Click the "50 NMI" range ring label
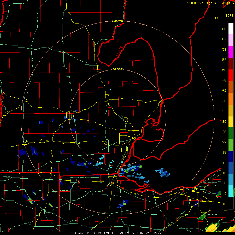Image resolution: width=235 pixels, height=235 pixels. 118,69
